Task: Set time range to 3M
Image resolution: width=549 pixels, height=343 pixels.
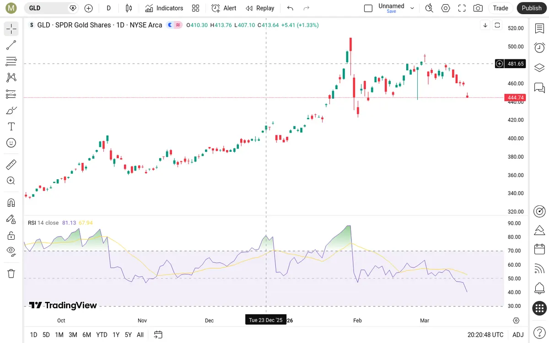Action: point(73,335)
